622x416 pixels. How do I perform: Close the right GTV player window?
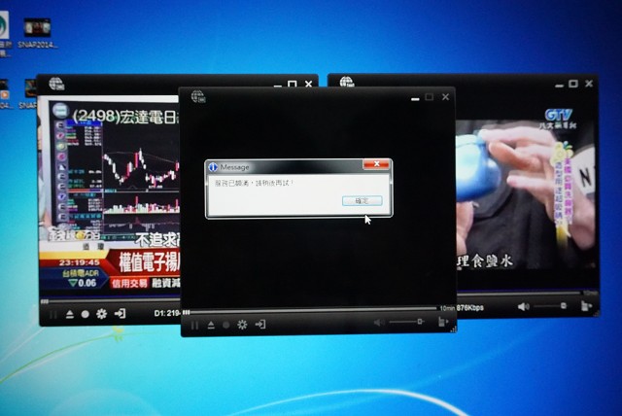[x=589, y=84]
